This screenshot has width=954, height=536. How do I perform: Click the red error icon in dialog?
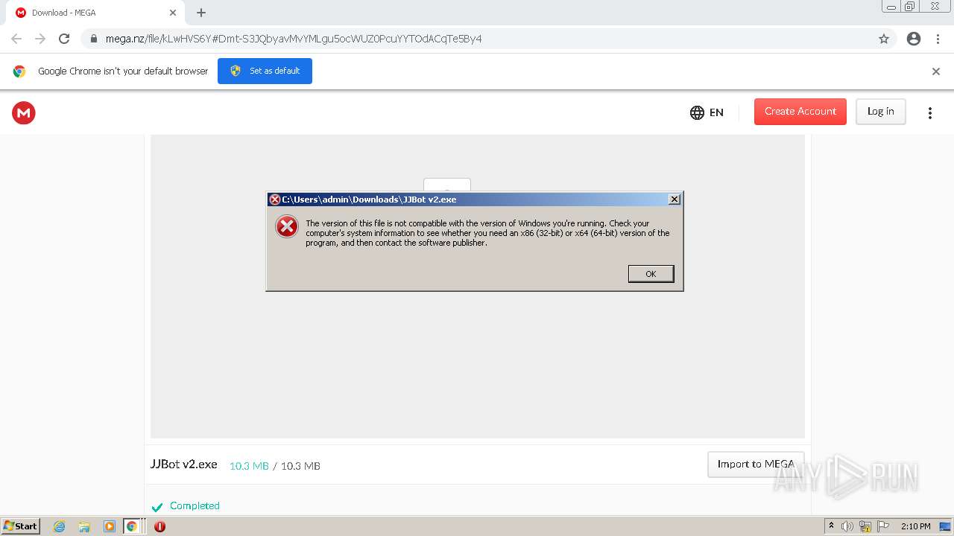click(x=287, y=226)
